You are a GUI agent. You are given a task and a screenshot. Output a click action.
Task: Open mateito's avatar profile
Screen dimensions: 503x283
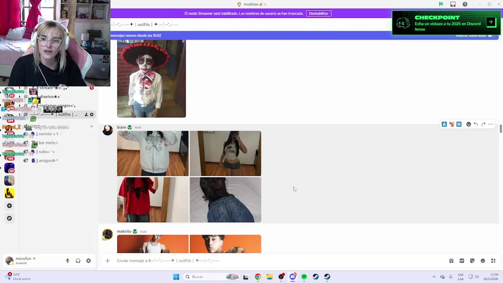click(108, 235)
